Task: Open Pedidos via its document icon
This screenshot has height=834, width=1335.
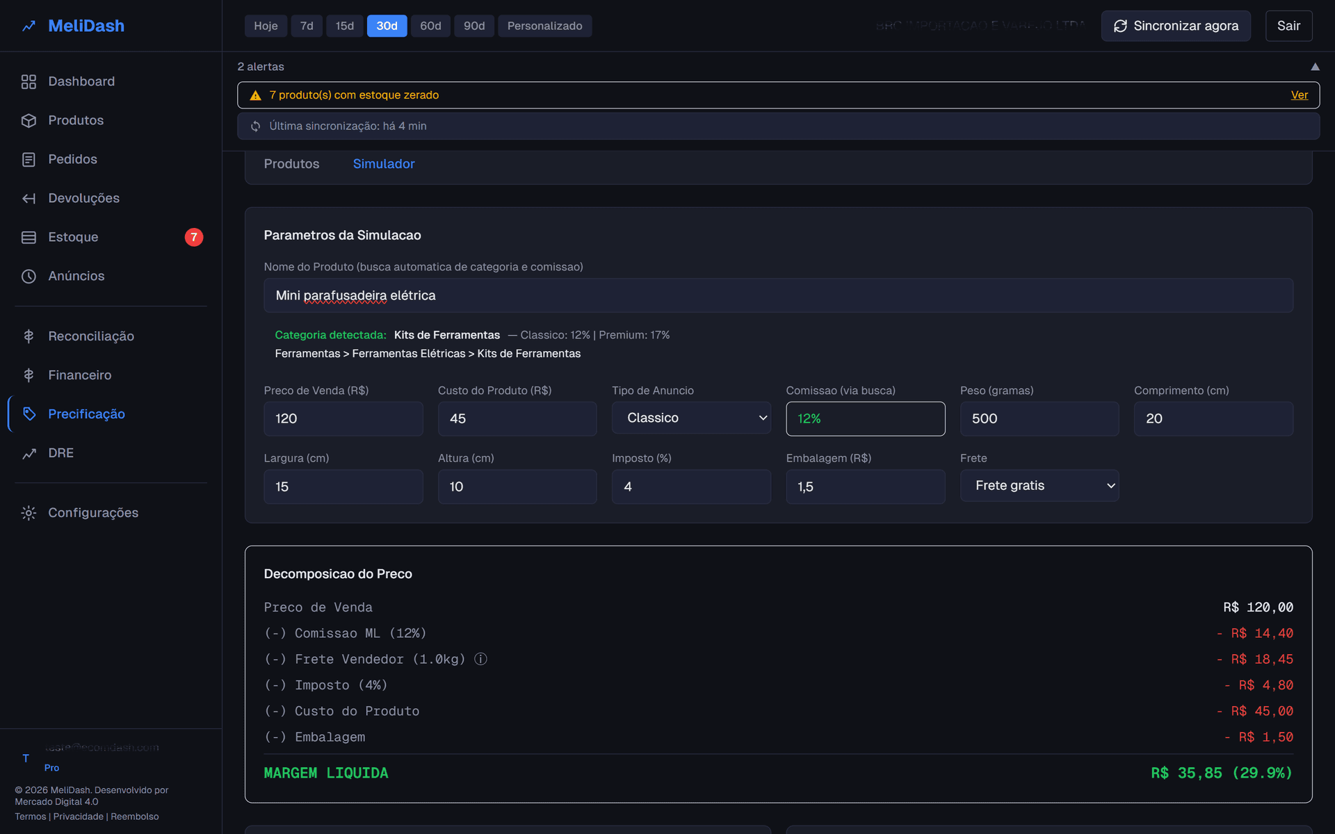Action: click(x=29, y=159)
